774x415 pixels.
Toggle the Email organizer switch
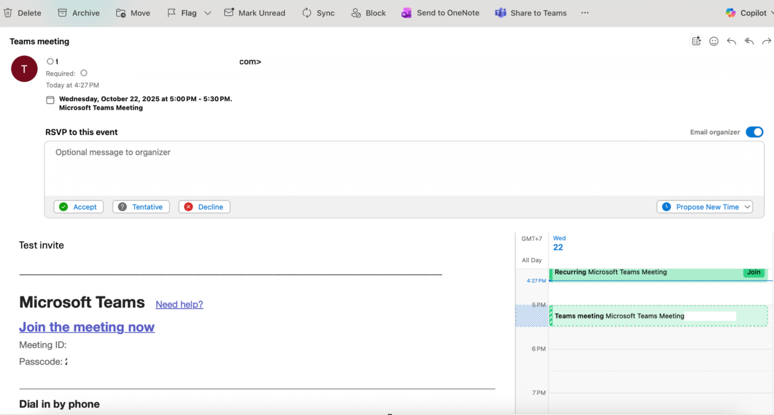click(754, 132)
